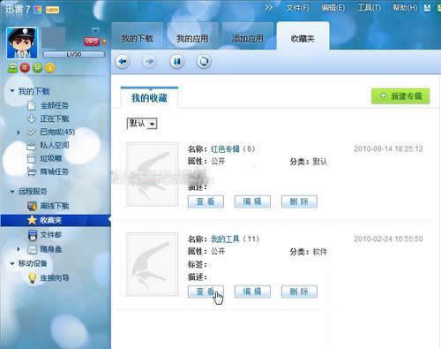This screenshot has height=349, width=441.
Task: Click the green round badge icon under avatar
Action: pos(37,68)
